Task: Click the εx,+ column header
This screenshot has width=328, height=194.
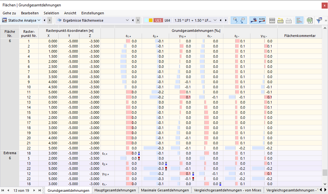Action: [x=128, y=36]
